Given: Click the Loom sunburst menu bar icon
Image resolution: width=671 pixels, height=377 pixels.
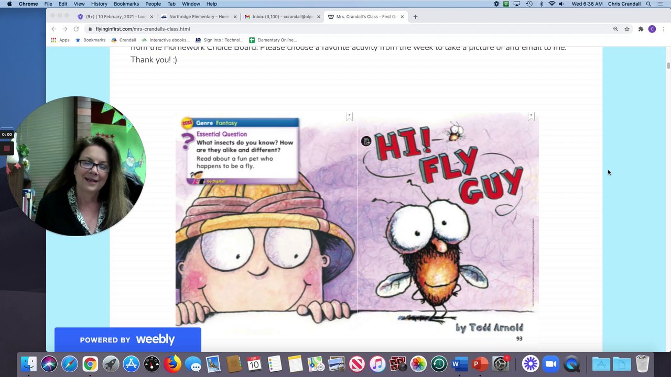Looking at the screenshot, I should click(x=496, y=4).
